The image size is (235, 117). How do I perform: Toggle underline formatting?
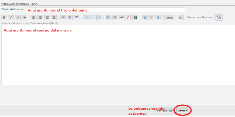pos(18,18)
